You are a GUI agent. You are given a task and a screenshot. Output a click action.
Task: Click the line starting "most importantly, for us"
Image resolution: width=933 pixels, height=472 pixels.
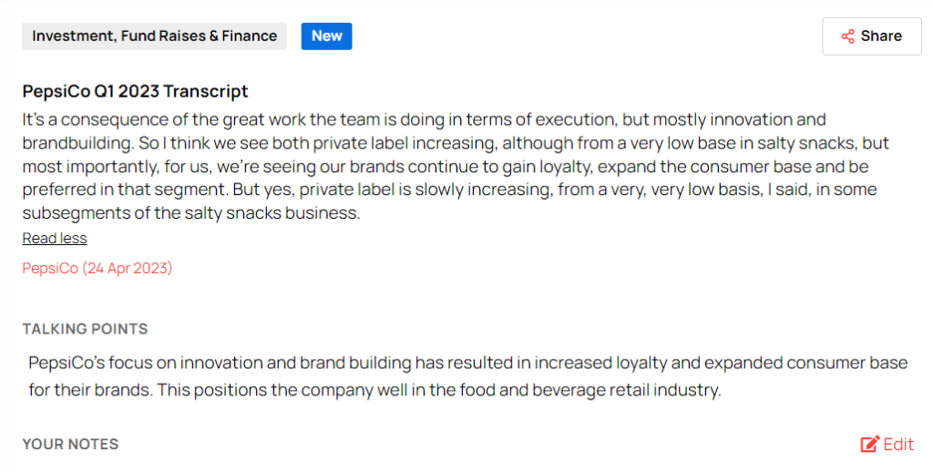coord(446,168)
